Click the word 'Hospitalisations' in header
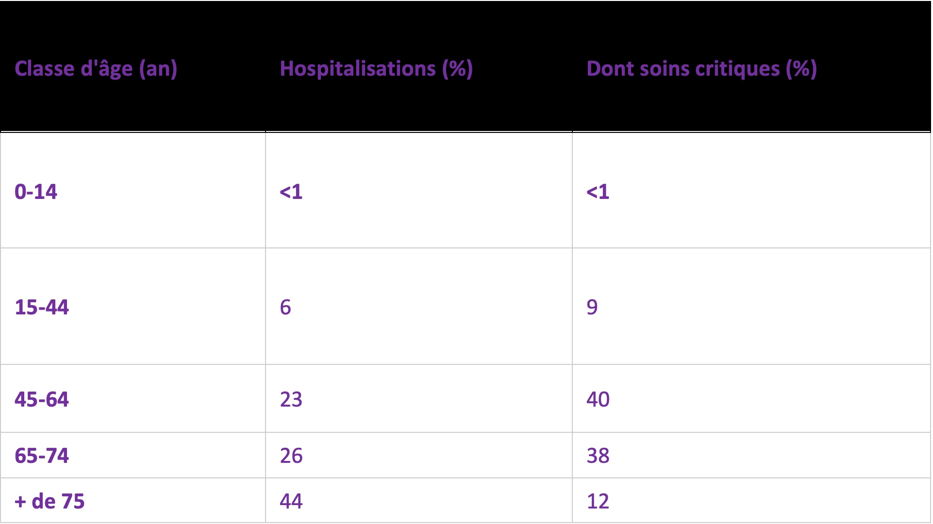The width and height of the screenshot is (933, 524). 358,69
